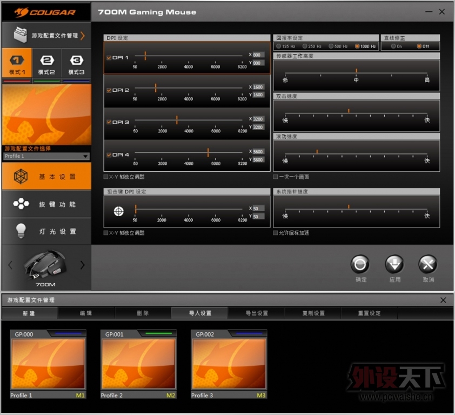The height and width of the screenshot is (415, 455).
Task: Enable X-Y independent adjust under DPI settings
Action: click(x=106, y=177)
